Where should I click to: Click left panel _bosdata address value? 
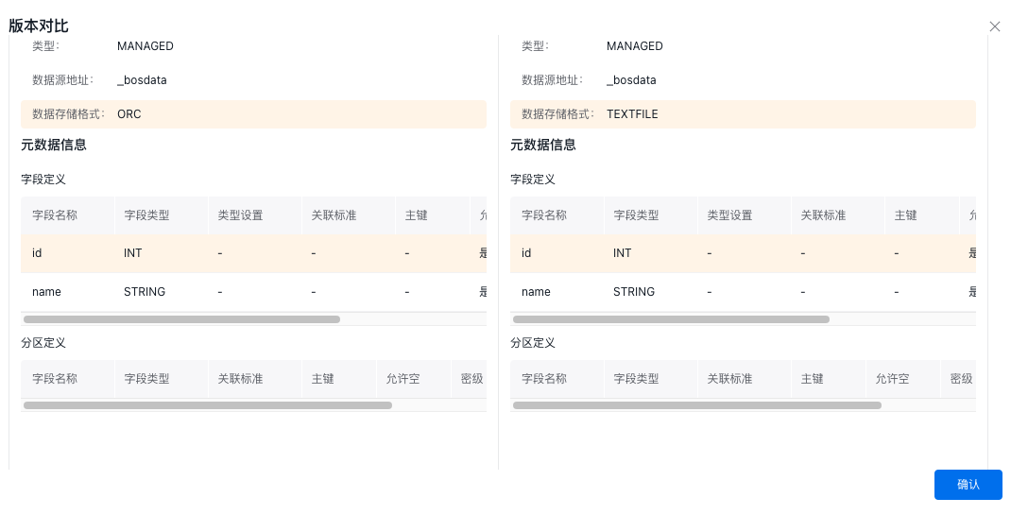click(x=142, y=80)
